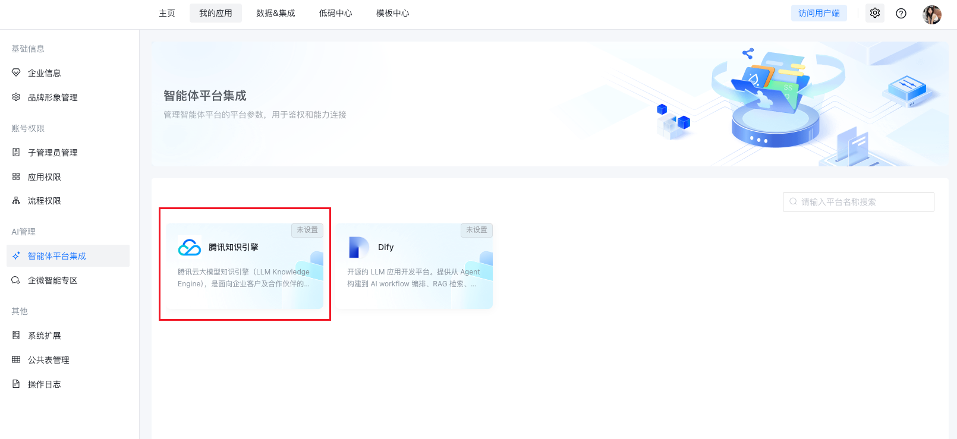Open the 数据&集成 top menu

pyautogui.click(x=275, y=13)
